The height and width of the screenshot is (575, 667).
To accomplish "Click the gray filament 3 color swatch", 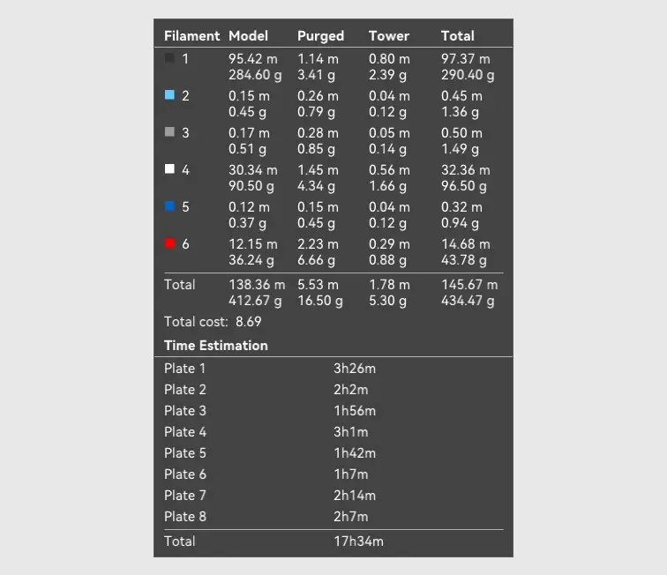I will tap(169, 131).
